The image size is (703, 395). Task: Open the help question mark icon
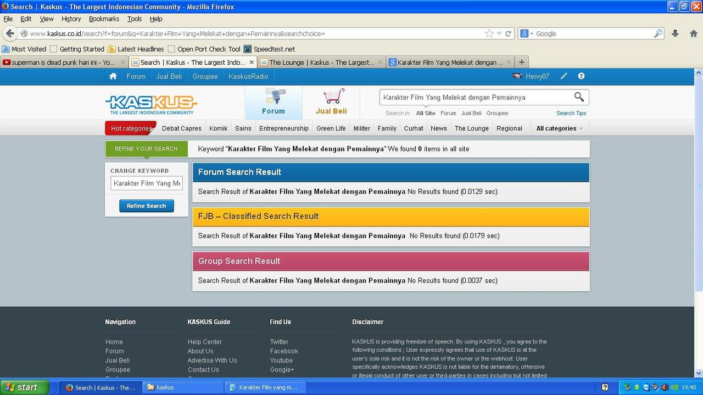pyautogui.click(x=581, y=76)
